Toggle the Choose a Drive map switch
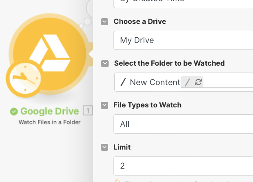The height and width of the screenshot is (182, 253). pyautogui.click(x=105, y=21)
